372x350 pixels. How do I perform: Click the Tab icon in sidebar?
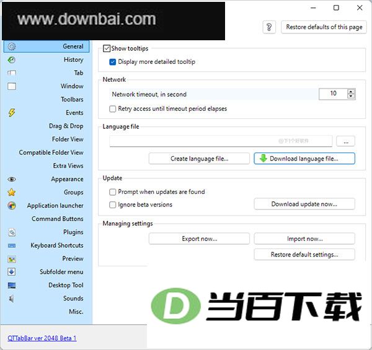pos(11,72)
